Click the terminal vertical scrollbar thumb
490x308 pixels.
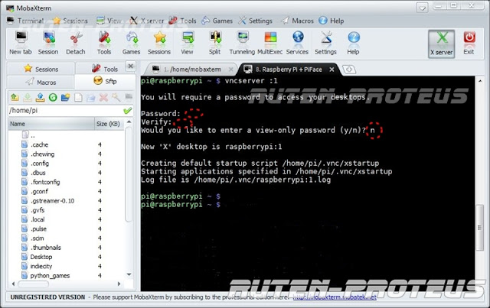tap(480, 228)
